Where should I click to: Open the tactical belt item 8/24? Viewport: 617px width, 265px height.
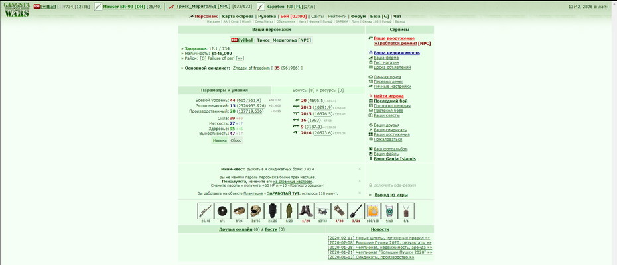(239, 211)
